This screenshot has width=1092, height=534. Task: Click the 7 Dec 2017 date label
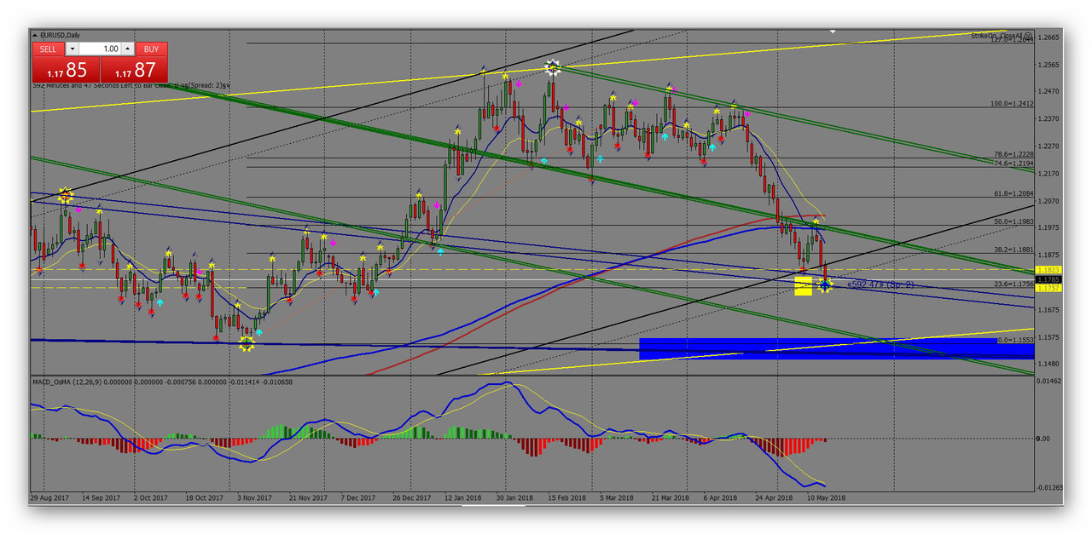[358, 497]
